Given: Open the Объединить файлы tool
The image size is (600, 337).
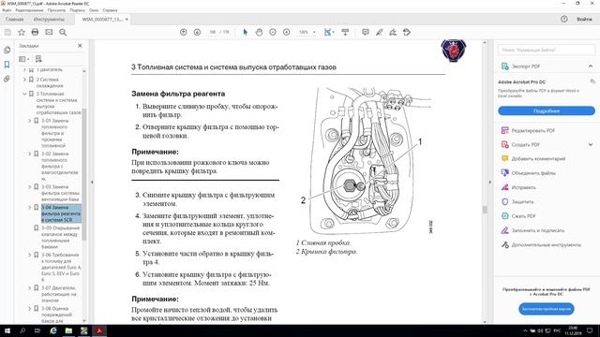Looking at the screenshot, I should pyautogui.click(x=533, y=173).
